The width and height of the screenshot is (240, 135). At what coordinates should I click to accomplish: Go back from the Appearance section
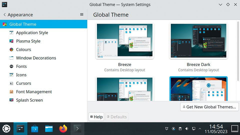[x=4, y=14]
